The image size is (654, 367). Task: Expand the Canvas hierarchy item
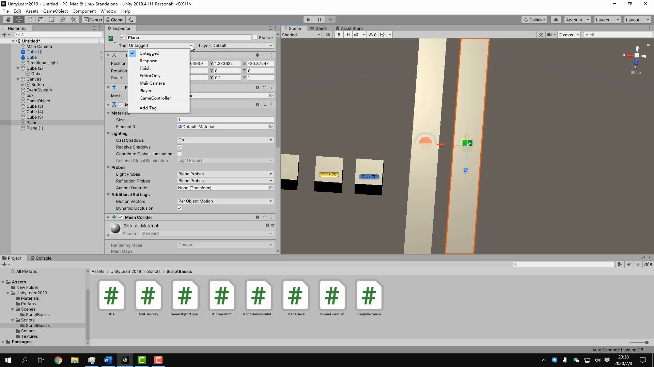pos(17,79)
